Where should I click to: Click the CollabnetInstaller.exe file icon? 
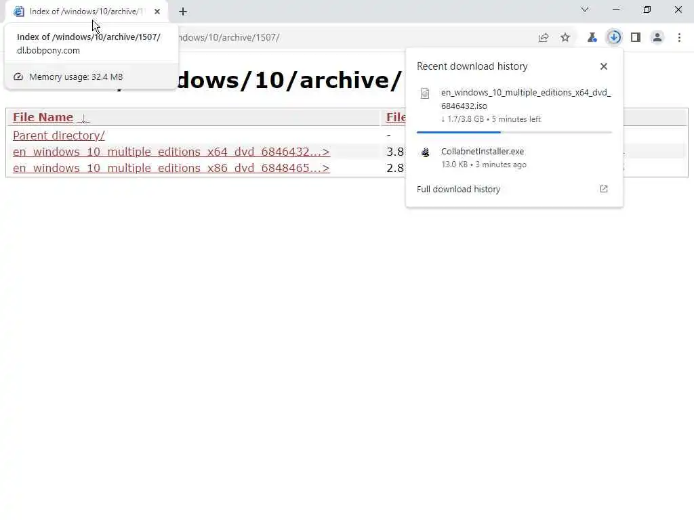[426, 152]
